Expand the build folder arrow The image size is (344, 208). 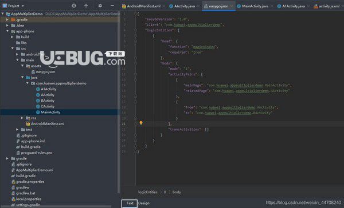12,37
